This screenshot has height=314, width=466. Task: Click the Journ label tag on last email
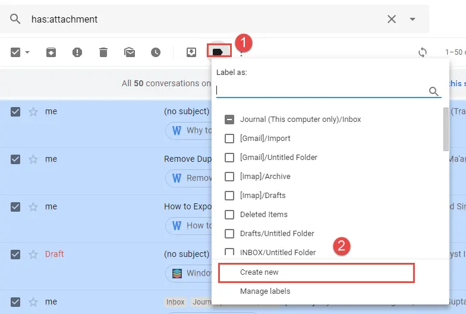click(x=201, y=302)
